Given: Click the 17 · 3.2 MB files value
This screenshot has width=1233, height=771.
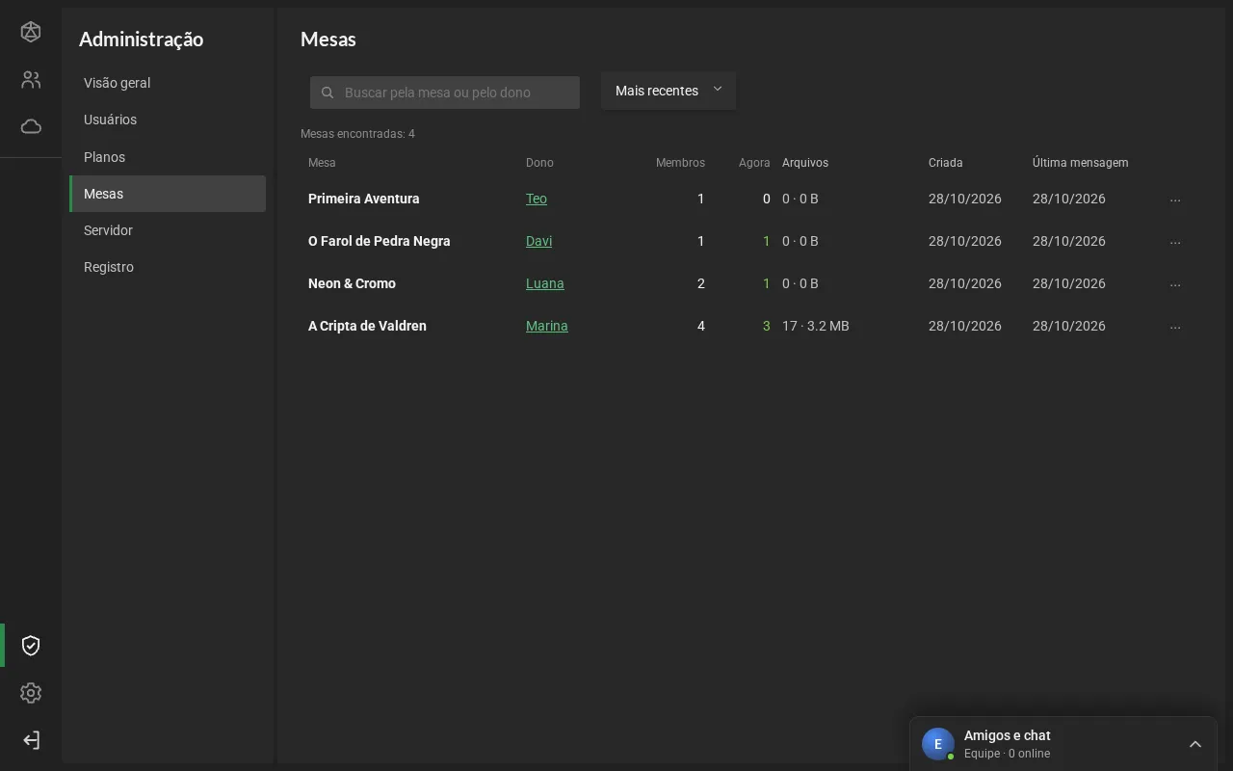Looking at the screenshot, I should 816,326.
